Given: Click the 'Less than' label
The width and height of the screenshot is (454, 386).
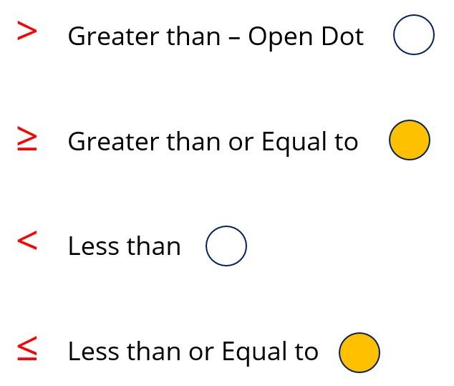Looking at the screenshot, I should pos(124,246).
